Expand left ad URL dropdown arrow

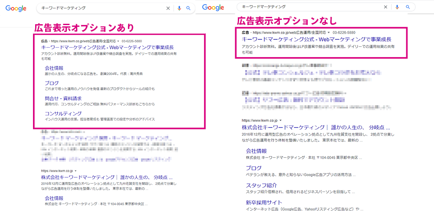118,41
